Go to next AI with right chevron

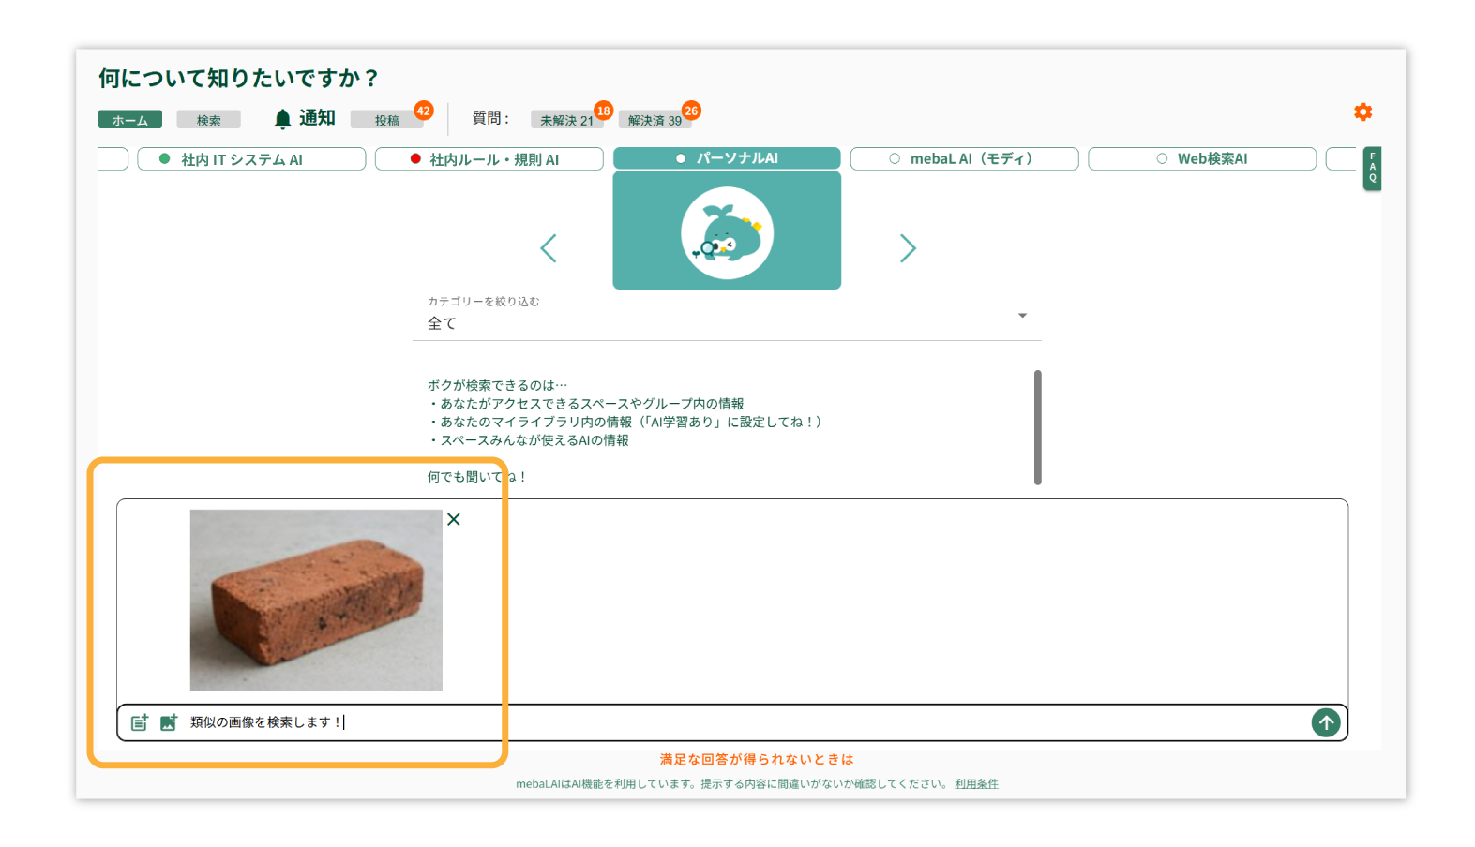click(x=907, y=248)
